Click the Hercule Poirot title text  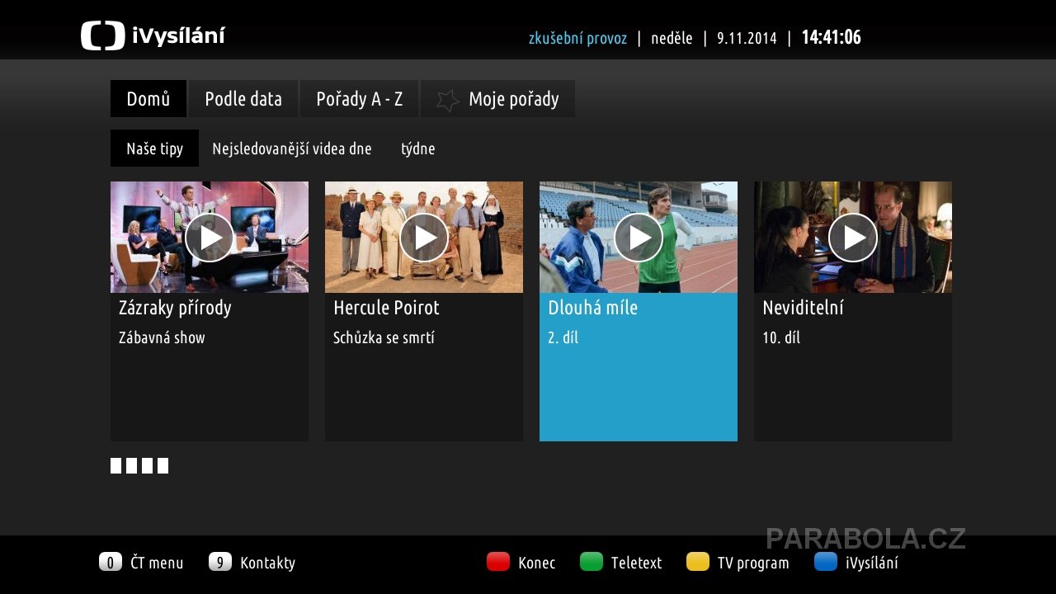tap(386, 308)
